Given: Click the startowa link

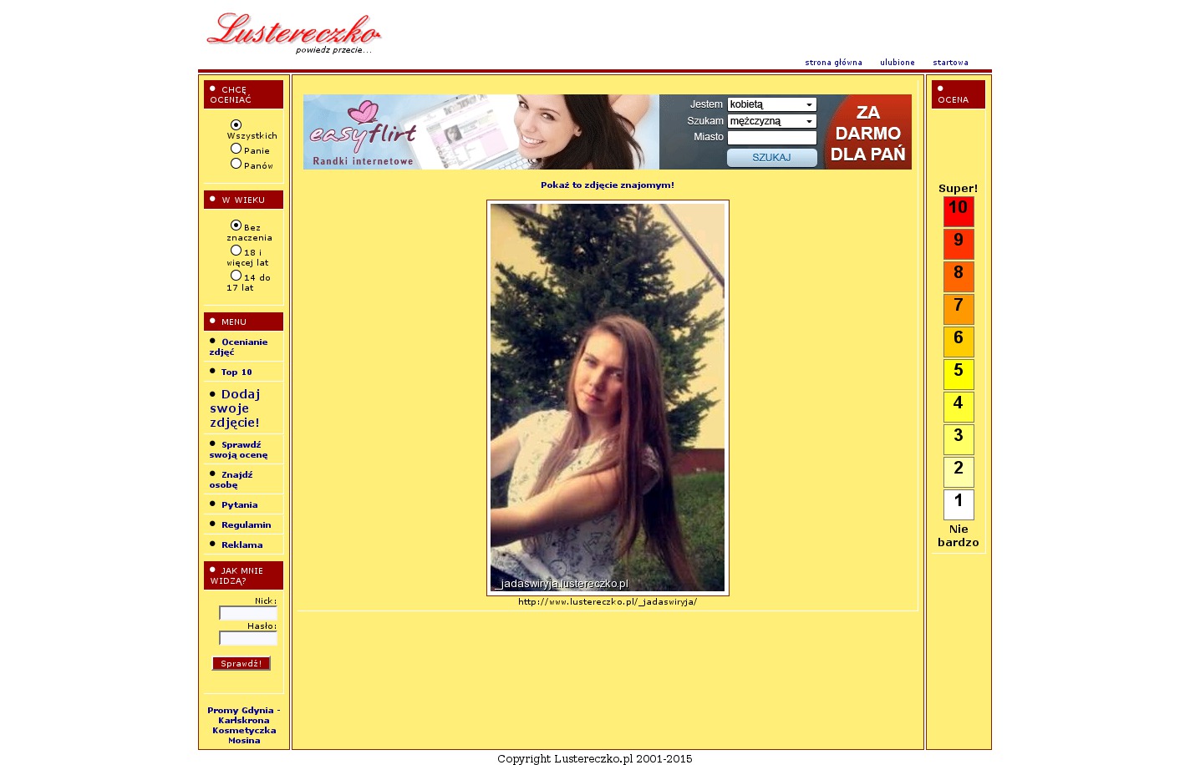Looking at the screenshot, I should coord(951,63).
